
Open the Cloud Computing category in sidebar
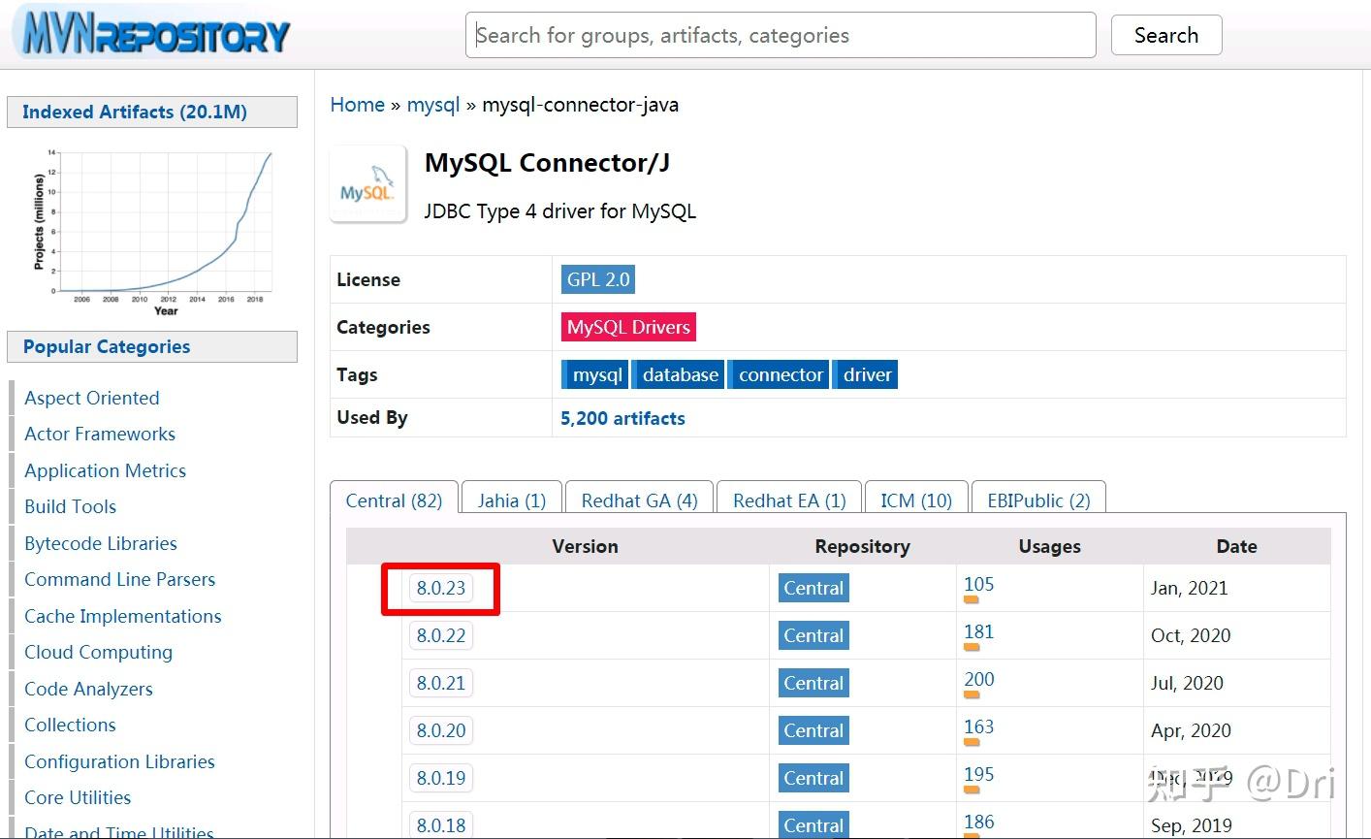[x=98, y=652]
